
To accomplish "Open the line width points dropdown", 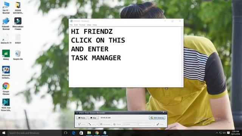I will [x=136, y=124].
